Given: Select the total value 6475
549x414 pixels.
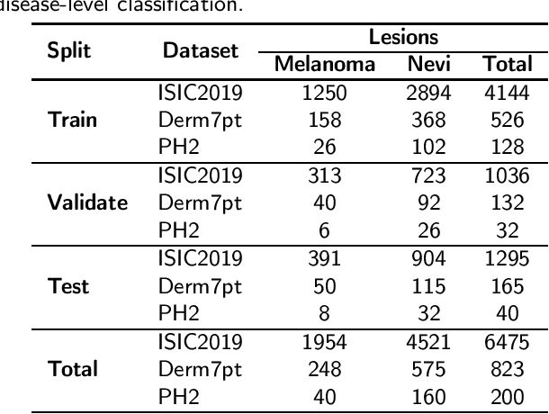Looking at the screenshot, I should click(x=507, y=339).
